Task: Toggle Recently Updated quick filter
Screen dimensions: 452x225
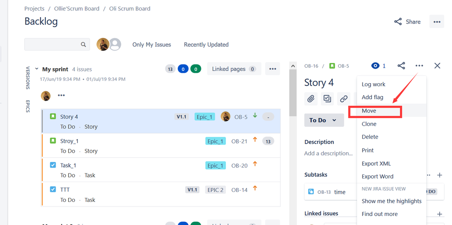Action: (206, 45)
